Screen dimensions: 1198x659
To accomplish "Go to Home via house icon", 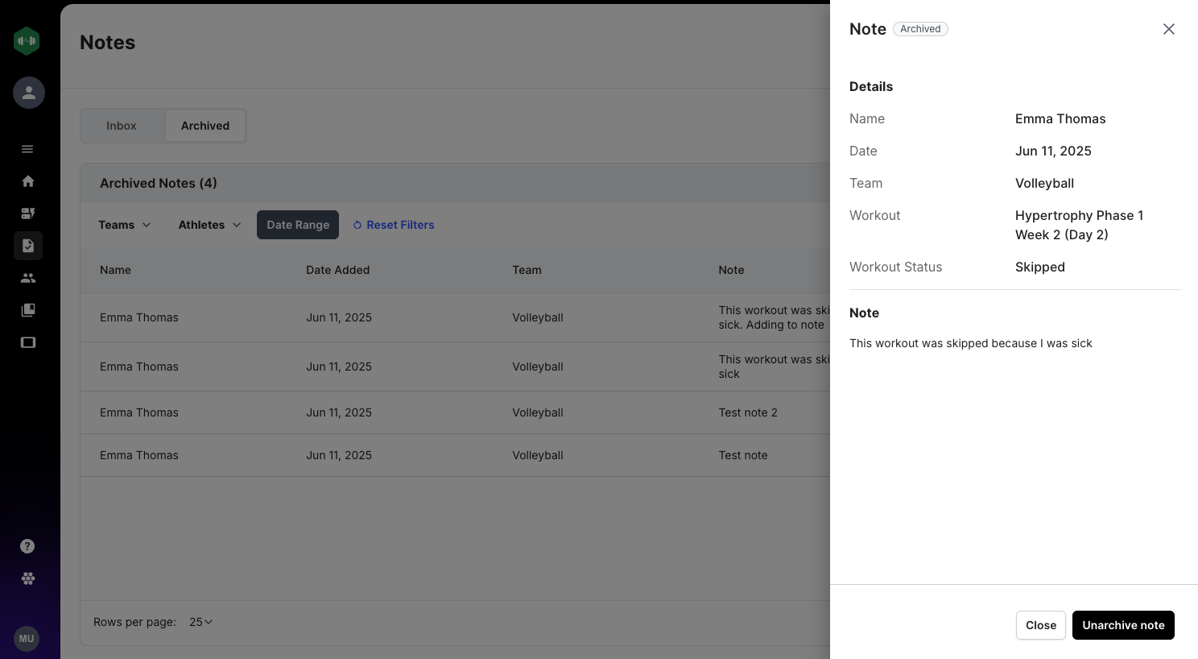I will 28,181.
